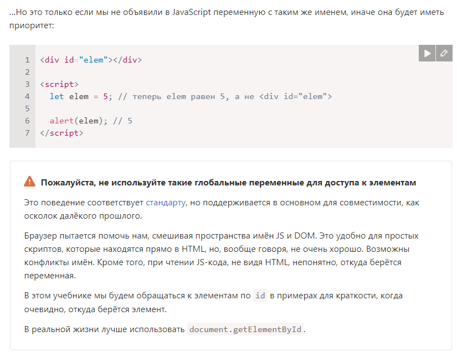Click line number 7 in the code gutter
The image size is (457, 357).
[x=27, y=133]
